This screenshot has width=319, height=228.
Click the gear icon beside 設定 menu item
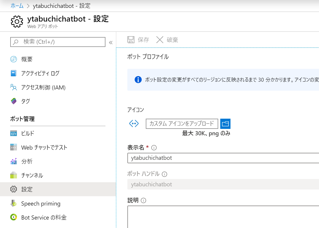coord(14,189)
